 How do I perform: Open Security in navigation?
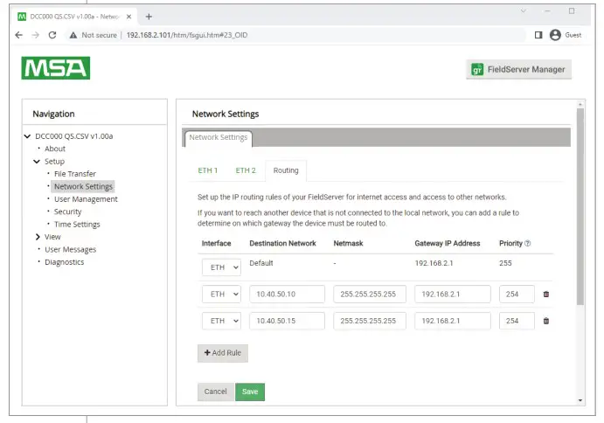tap(68, 211)
